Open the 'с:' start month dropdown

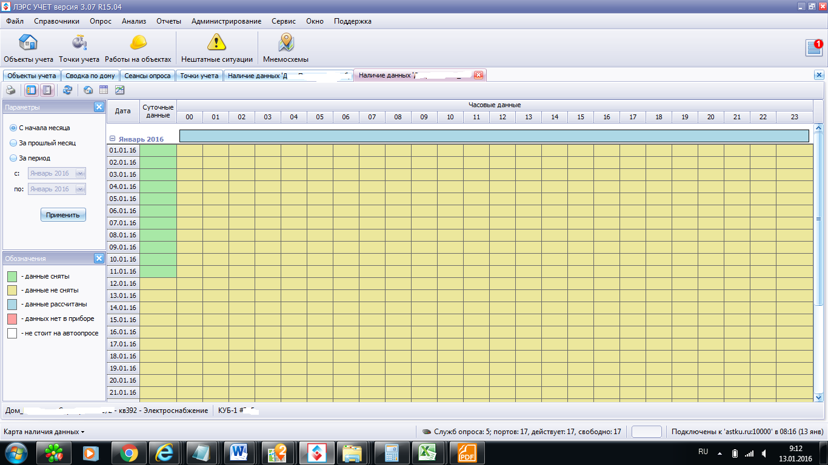(79, 174)
